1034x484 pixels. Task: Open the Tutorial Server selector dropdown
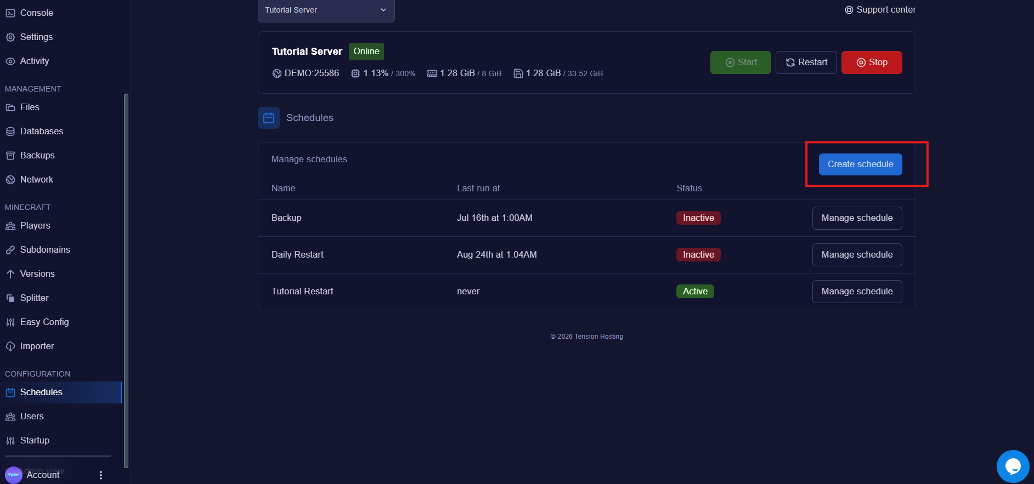click(x=326, y=10)
